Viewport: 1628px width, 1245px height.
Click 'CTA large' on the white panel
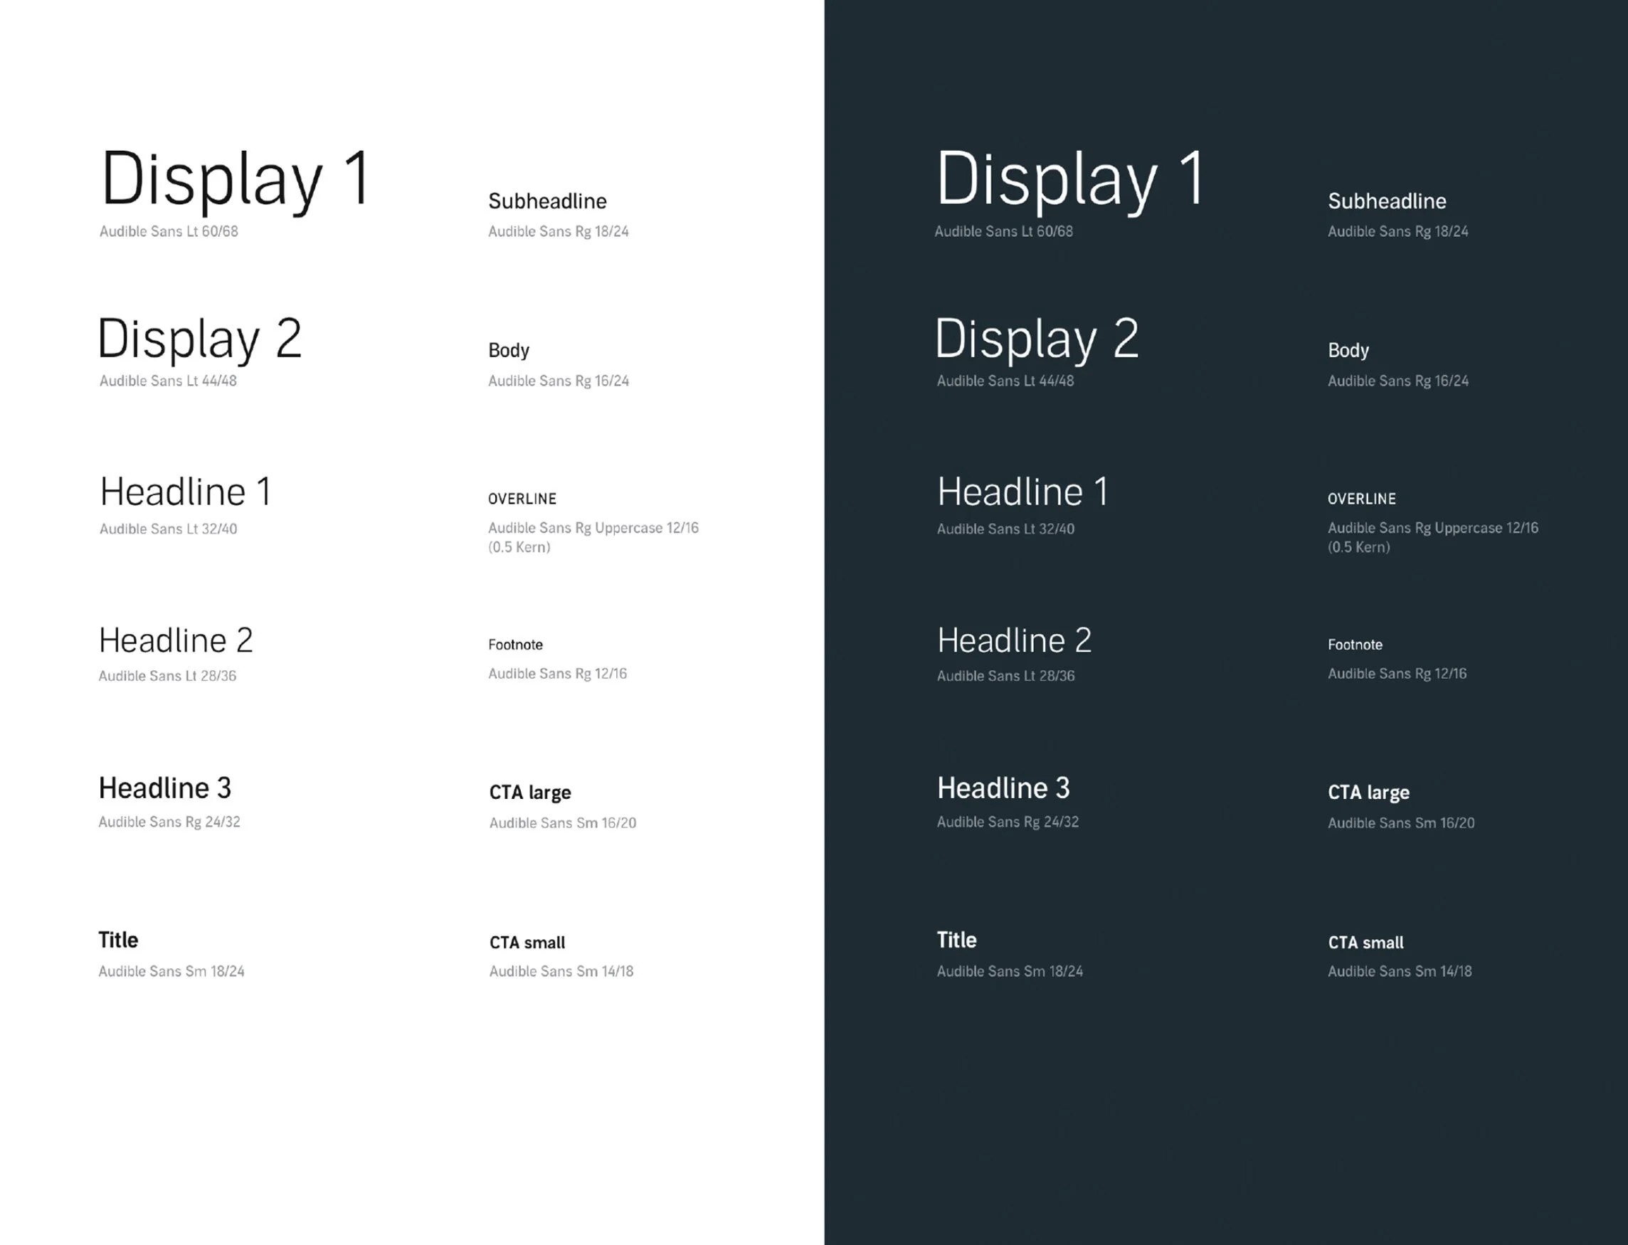[531, 793]
